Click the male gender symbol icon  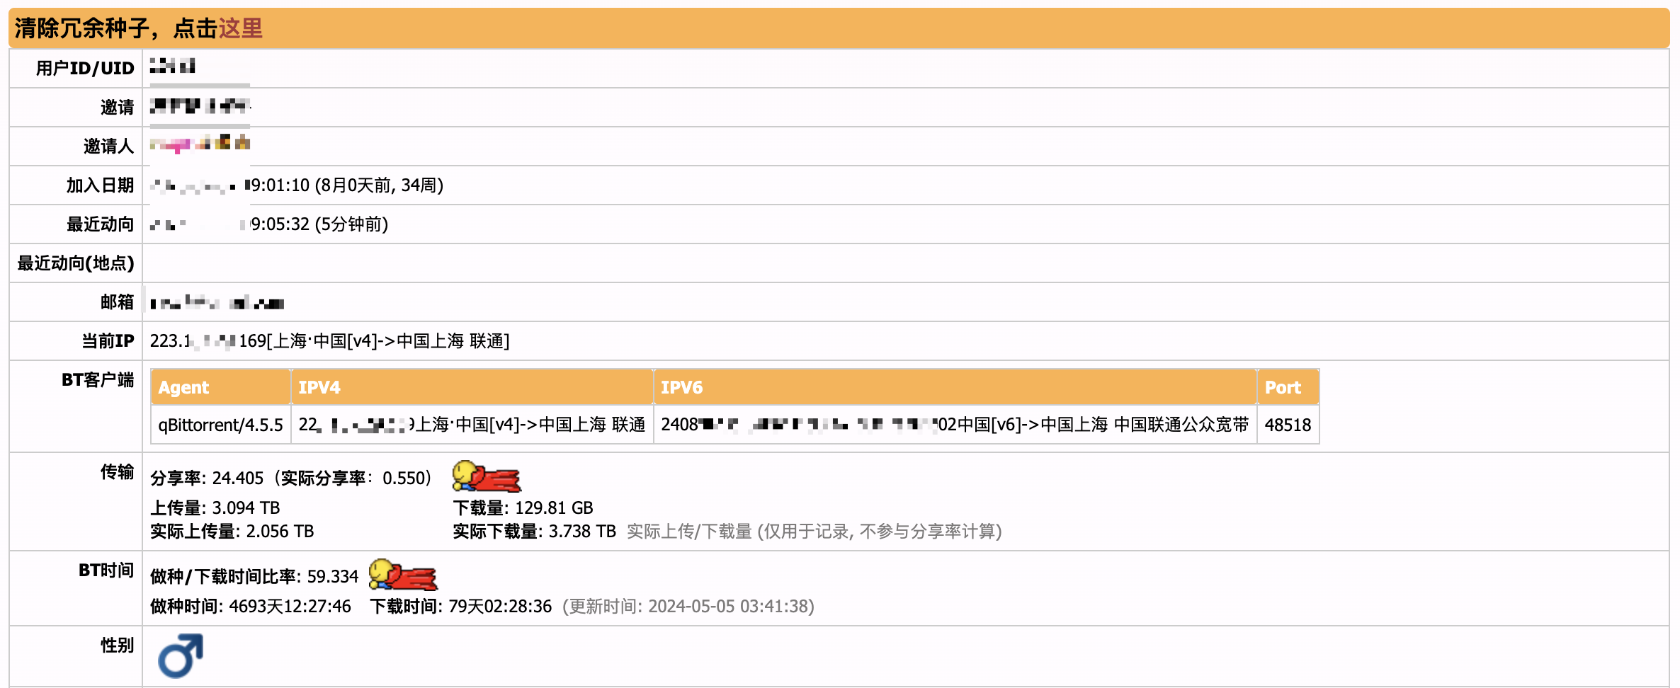tap(181, 655)
